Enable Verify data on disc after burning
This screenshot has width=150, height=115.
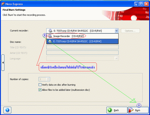(x=40, y=85)
